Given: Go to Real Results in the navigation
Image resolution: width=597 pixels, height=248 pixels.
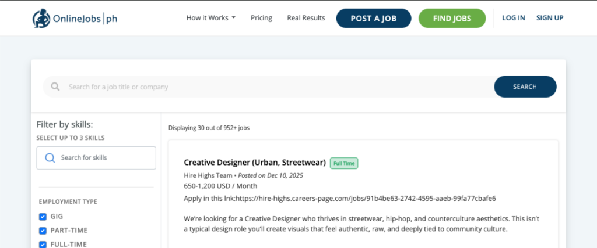Looking at the screenshot, I should tap(305, 18).
